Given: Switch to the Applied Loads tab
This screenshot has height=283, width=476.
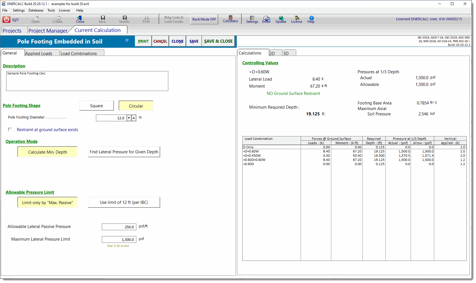Looking at the screenshot, I should click(x=39, y=53).
